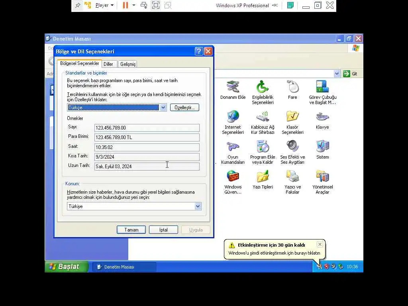This screenshot has width=408, height=306.
Task: Click the VMware unity mode icon
Action: tap(168, 5)
